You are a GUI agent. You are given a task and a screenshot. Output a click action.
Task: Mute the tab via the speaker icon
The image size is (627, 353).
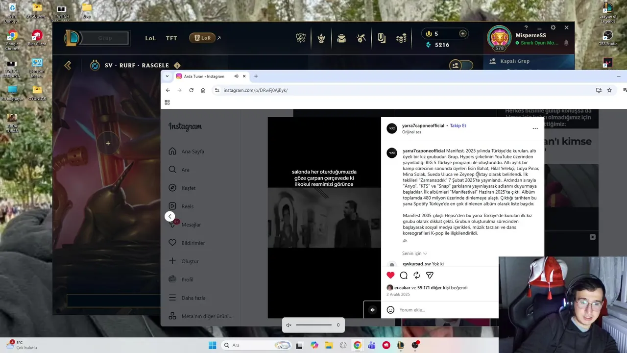[237, 76]
